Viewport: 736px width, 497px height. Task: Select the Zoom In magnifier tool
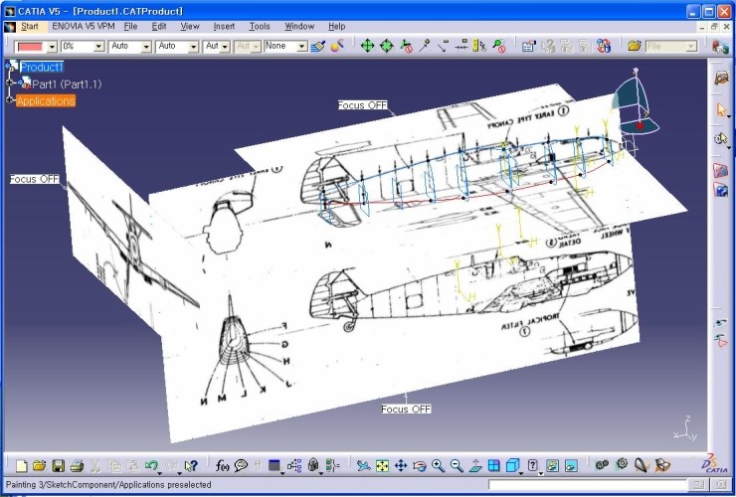[x=438, y=465]
